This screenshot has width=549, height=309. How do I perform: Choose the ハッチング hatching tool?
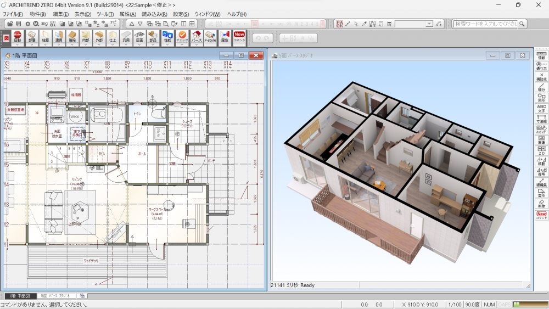(541, 130)
